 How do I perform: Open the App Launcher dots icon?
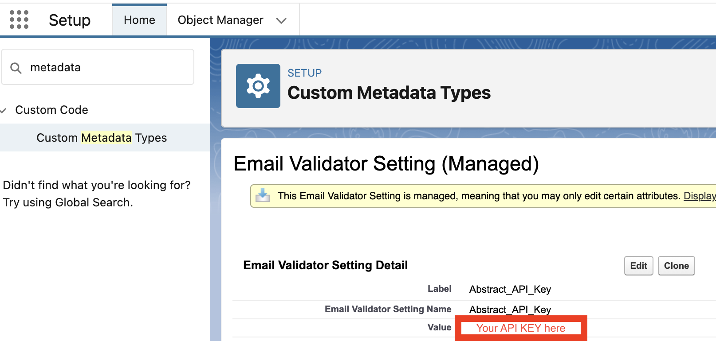(19, 20)
